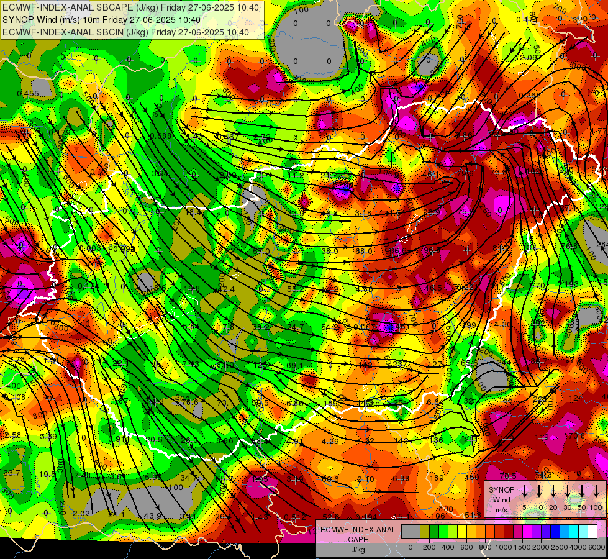This screenshot has height=559, width=608.
Task: Click the map value 43.9
Action: coord(152,516)
